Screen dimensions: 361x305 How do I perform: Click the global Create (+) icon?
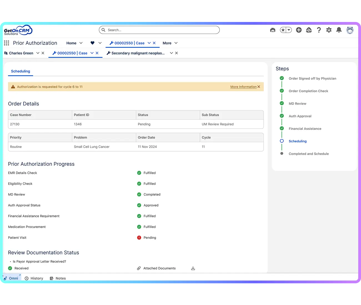[x=299, y=30]
